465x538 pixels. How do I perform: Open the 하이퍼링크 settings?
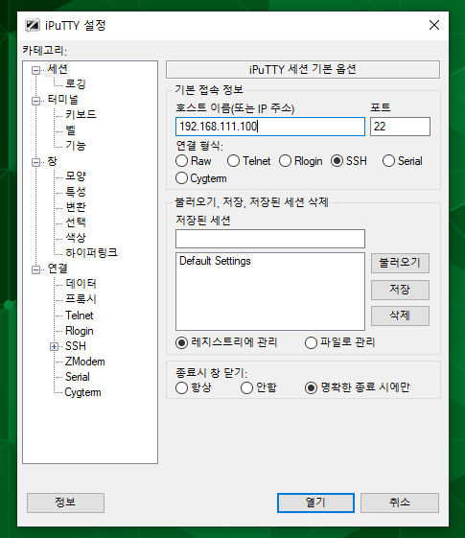pos(91,253)
